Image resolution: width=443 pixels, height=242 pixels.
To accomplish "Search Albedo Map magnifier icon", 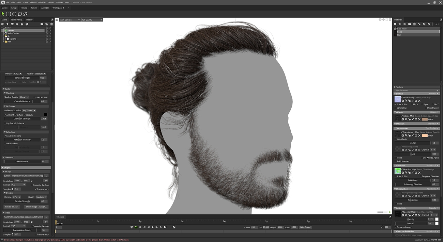I will click(x=406, y=119).
